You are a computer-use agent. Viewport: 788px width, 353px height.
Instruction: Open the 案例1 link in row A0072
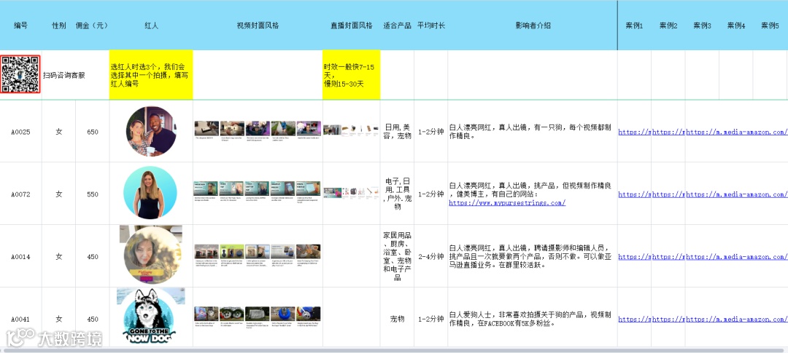coord(634,194)
